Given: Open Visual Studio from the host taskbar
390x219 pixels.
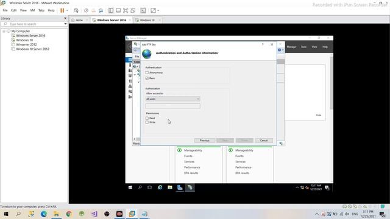Looking at the screenshot, I should tap(94, 214).
